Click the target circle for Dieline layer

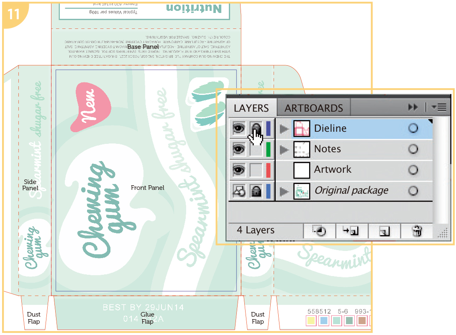(413, 128)
